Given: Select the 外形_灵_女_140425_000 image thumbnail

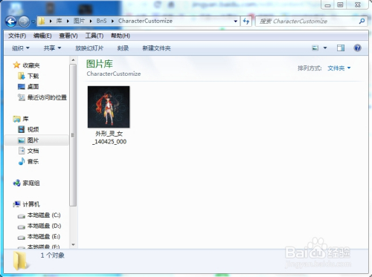Looking at the screenshot, I should [x=109, y=116].
